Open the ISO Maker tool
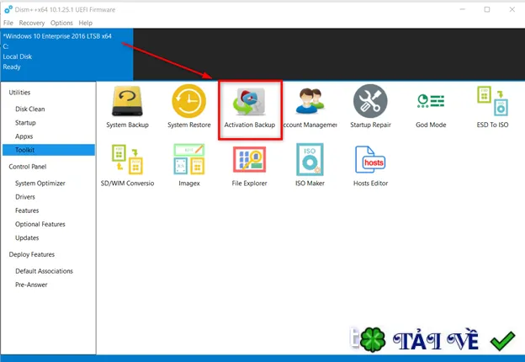525x362 pixels. click(x=310, y=166)
